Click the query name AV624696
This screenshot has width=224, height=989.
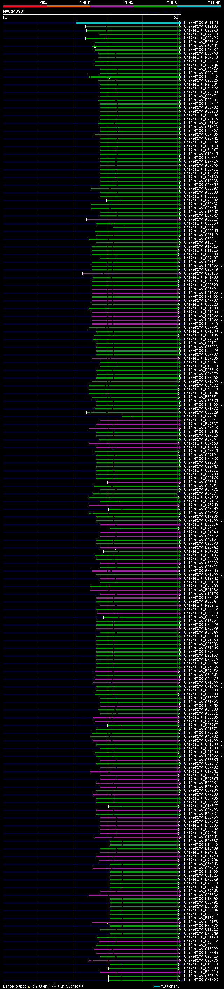[13, 11]
